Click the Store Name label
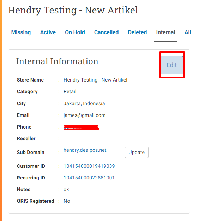The height and width of the screenshot is (221, 199). pos(30,80)
